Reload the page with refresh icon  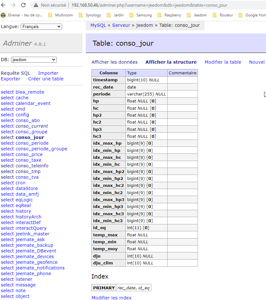click(23, 5)
